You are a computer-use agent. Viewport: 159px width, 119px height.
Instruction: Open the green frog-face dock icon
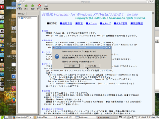[2, 36]
